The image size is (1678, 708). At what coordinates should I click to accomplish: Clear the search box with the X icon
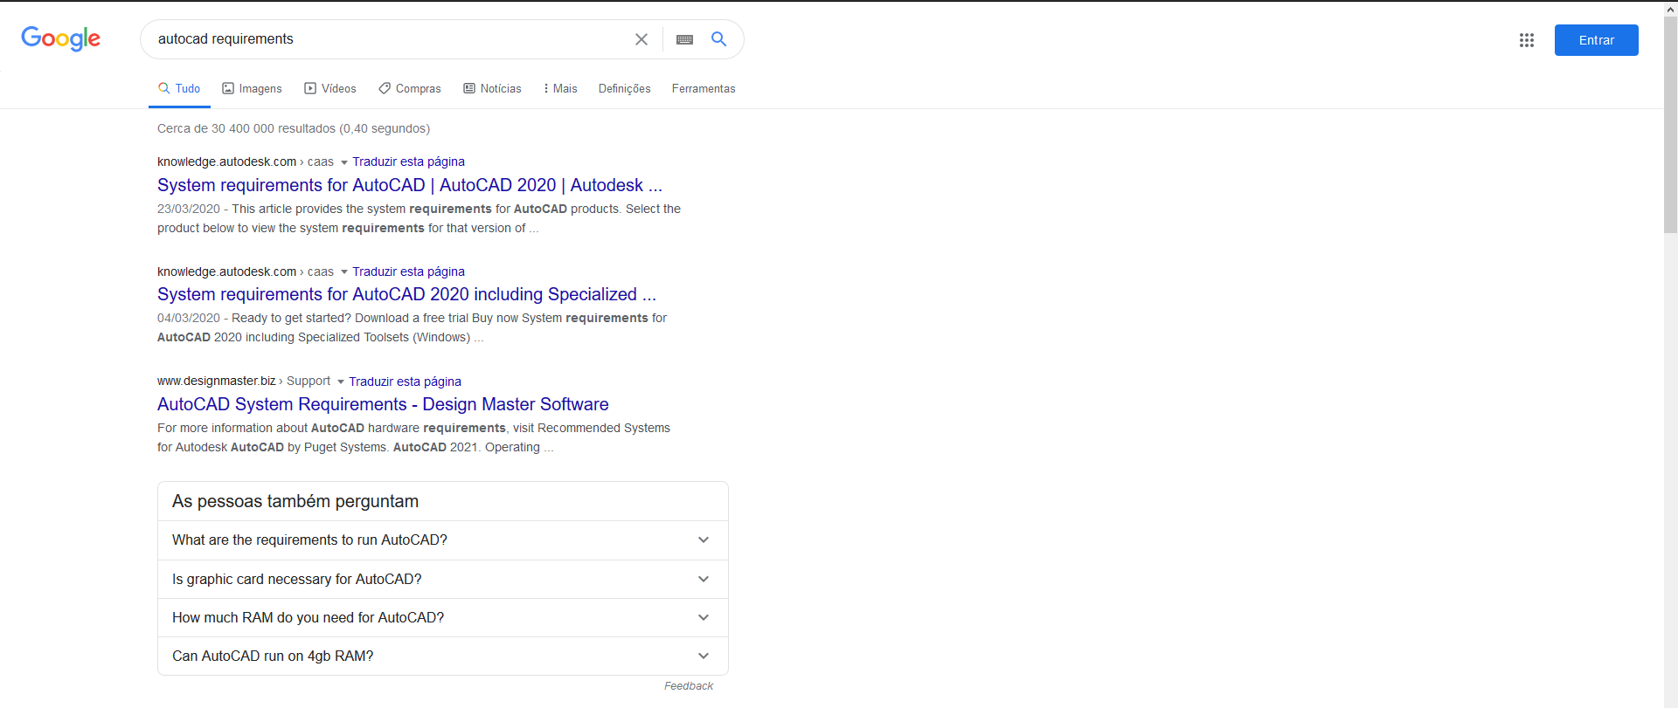coord(641,39)
